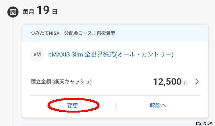
Task: Click the 積立金額 label
Action: (x=41, y=82)
